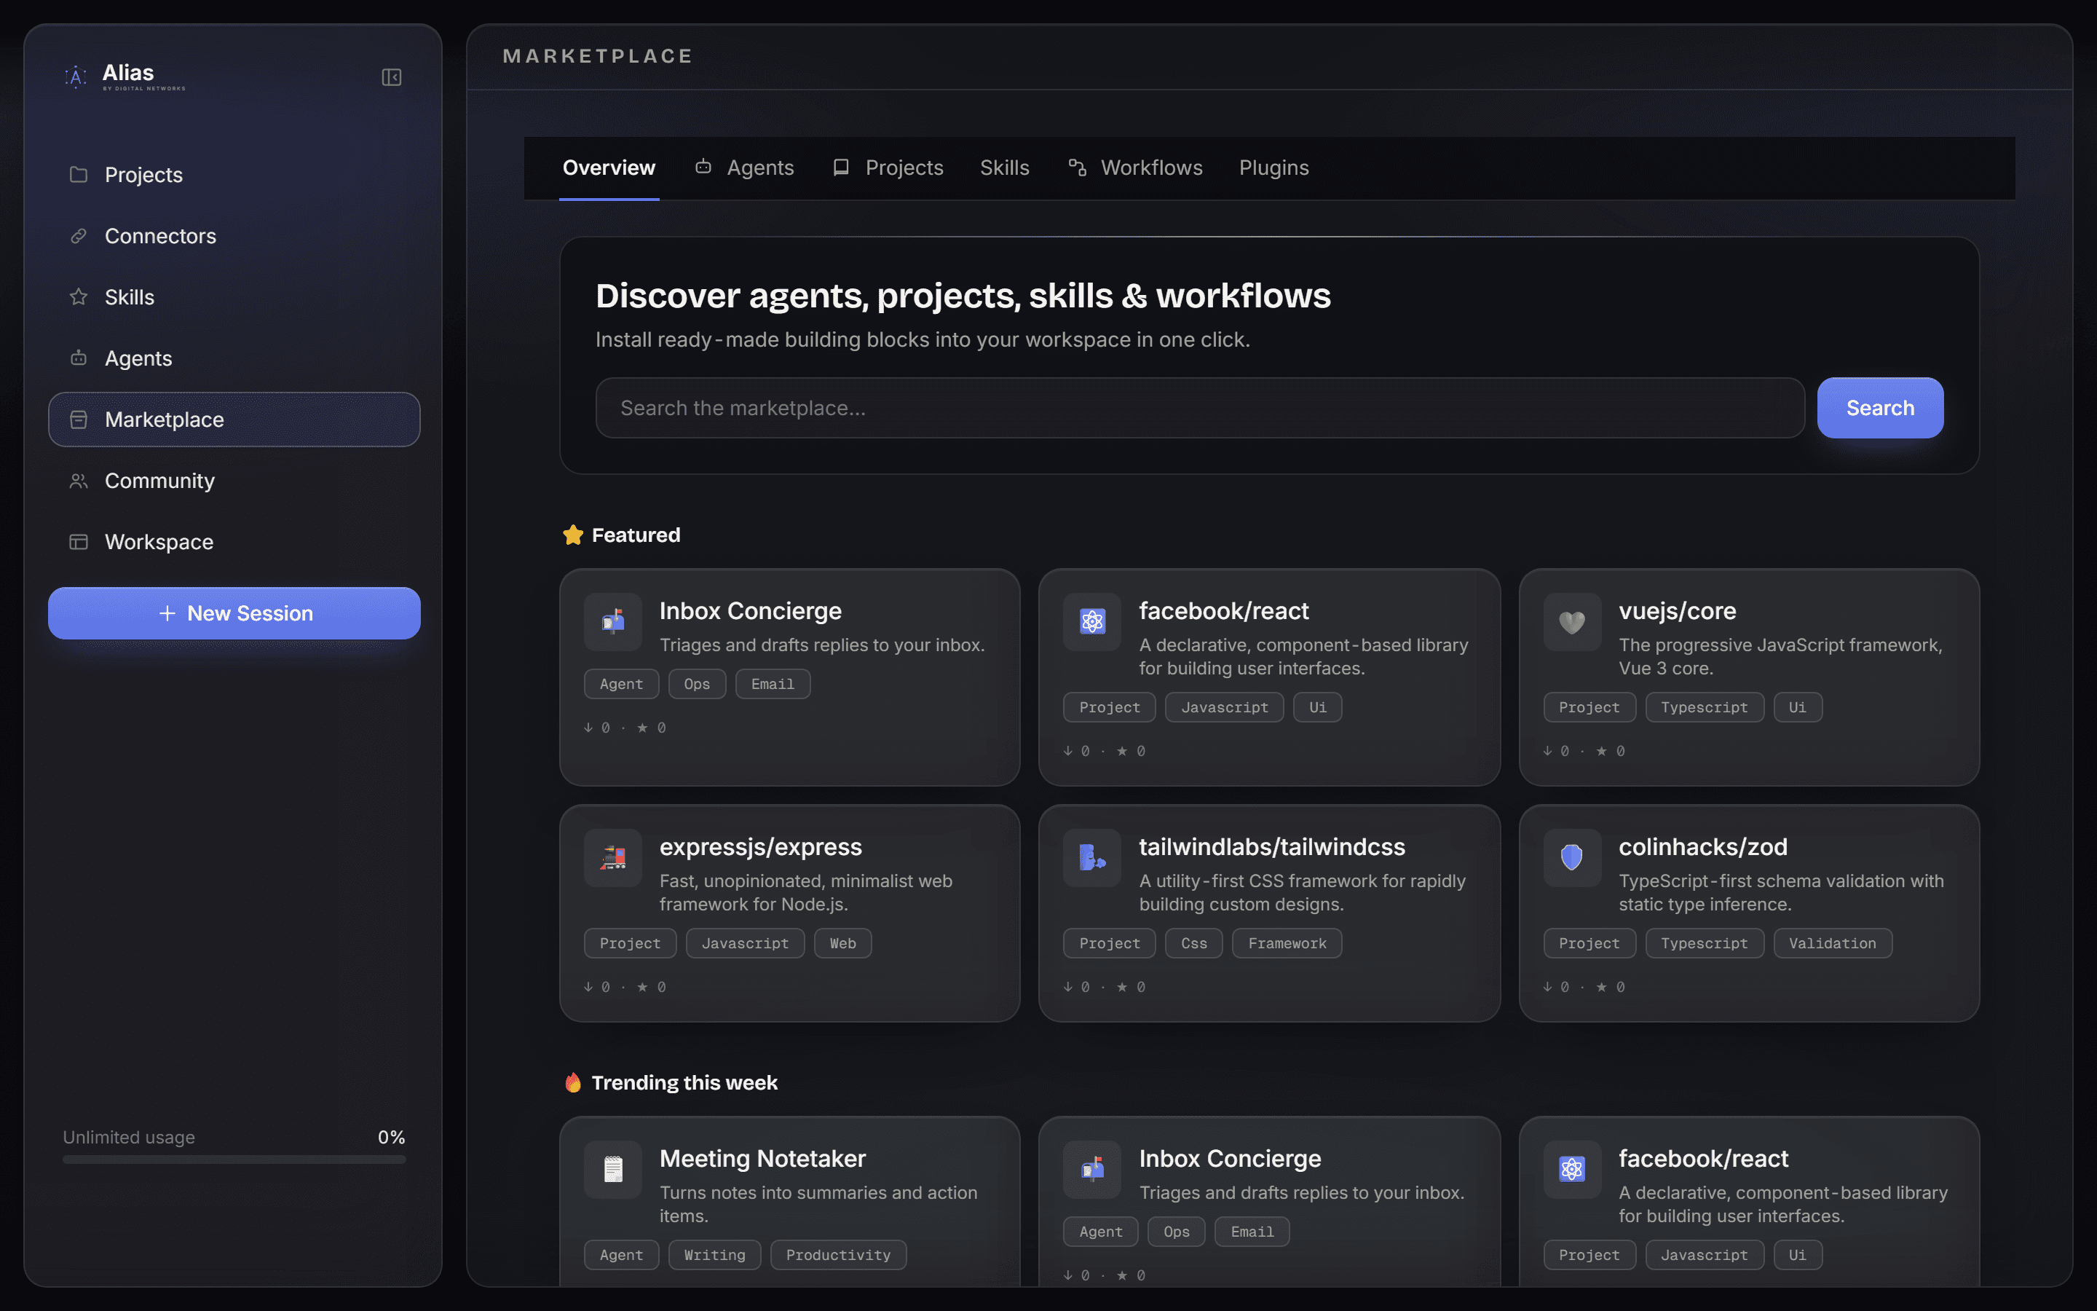Image resolution: width=2097 pixels, height=1311 pixels.
Task: Click the Framework tag on tailwindcss card
Action: (x=1287, y=943)
